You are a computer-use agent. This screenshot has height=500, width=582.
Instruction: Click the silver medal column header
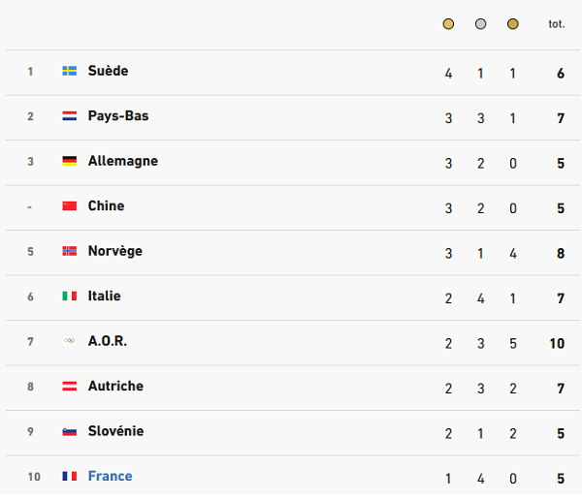tap(480, 24)
